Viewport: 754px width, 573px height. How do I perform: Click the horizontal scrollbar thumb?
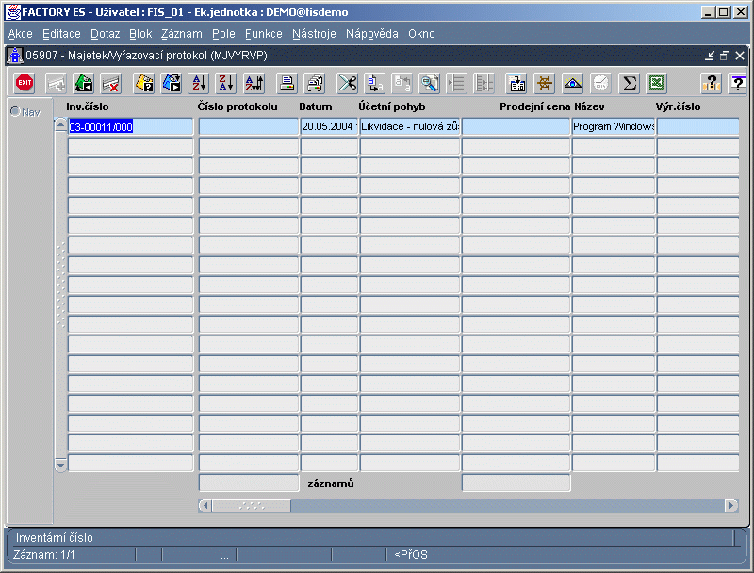[x=251, y=505]
